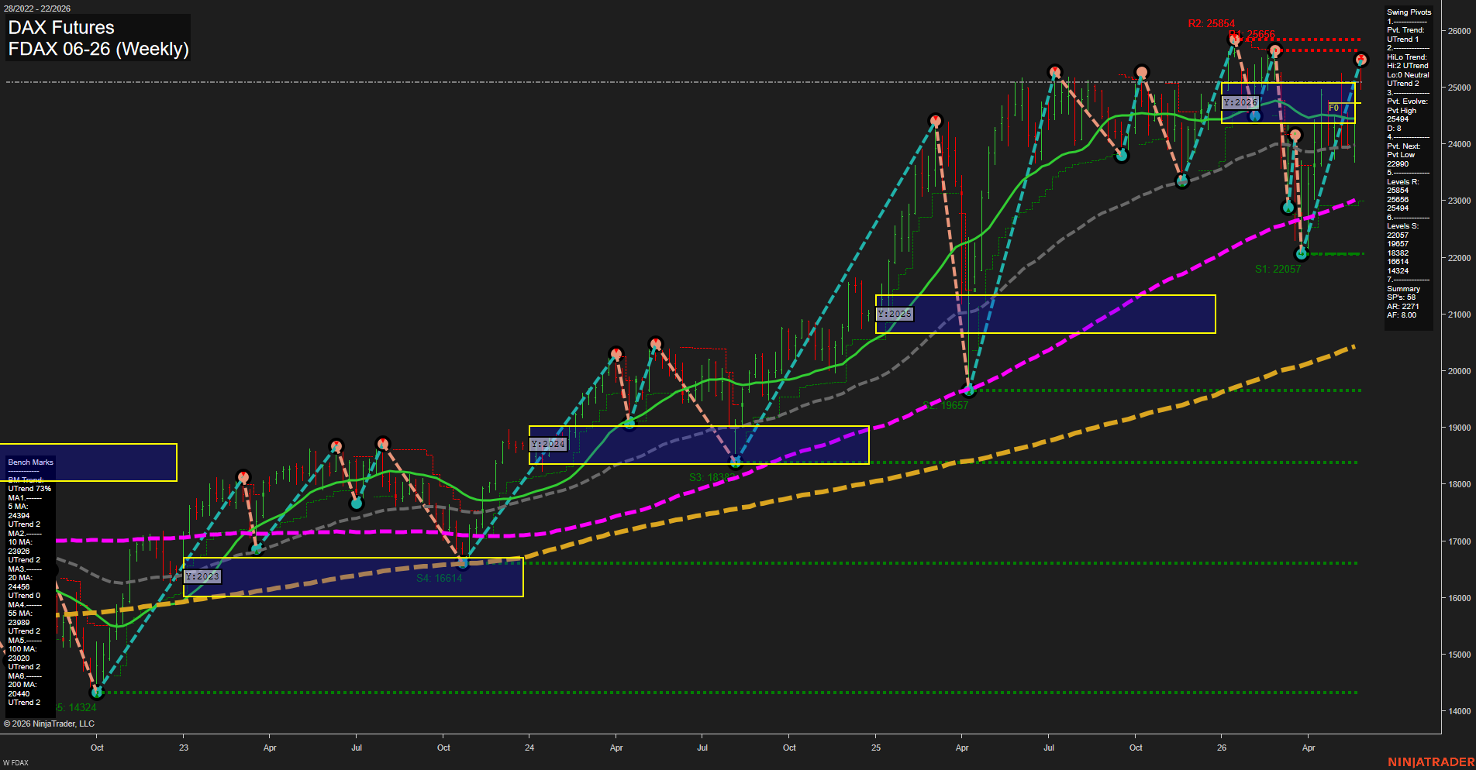
Task: Click the 25000 price axis label
Action: (x=1459, y=88)
